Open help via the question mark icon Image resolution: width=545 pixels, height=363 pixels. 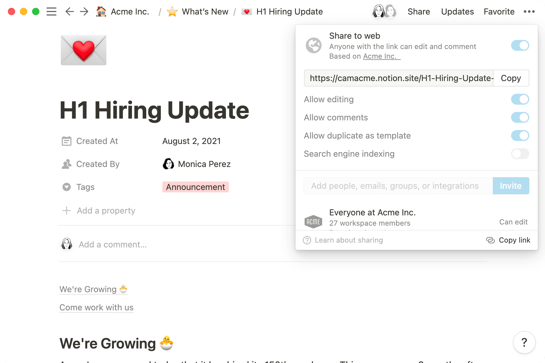point(524,342)
